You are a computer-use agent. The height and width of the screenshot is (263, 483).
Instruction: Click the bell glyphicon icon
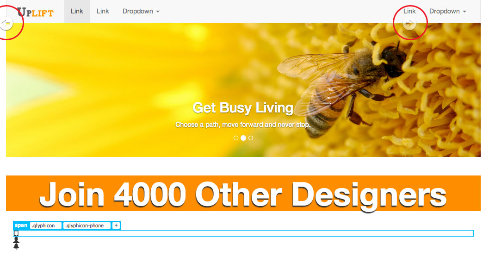[16, 246]
